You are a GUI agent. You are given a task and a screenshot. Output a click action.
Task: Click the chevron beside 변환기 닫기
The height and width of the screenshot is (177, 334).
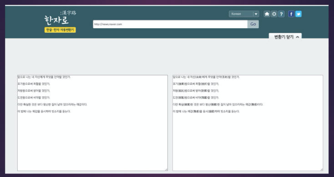pyautogui.click(x=298, y=37)
